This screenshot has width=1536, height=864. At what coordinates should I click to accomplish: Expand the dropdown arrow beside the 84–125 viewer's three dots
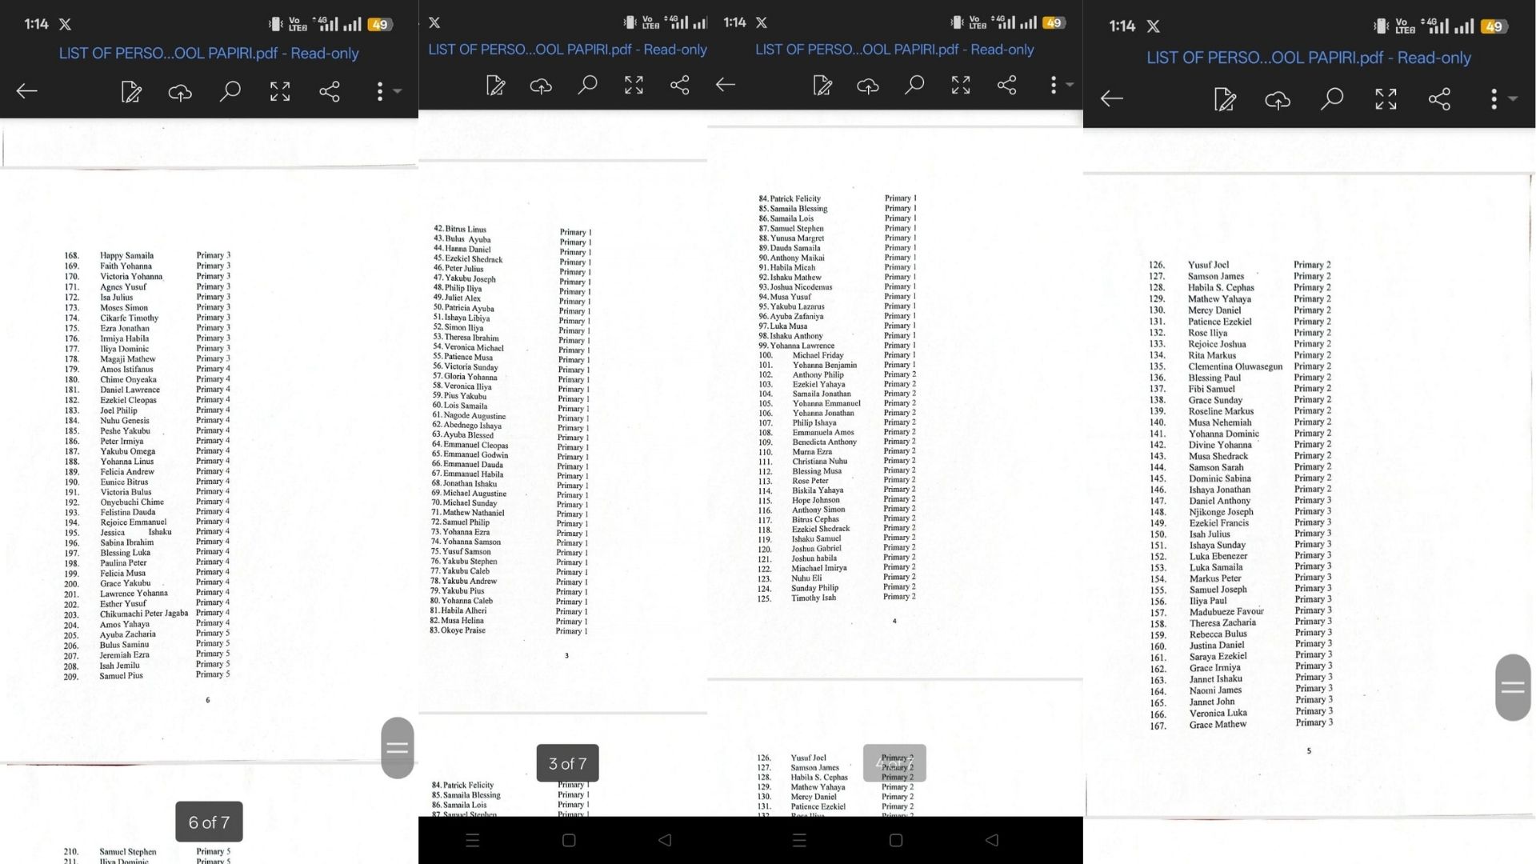1070,85
